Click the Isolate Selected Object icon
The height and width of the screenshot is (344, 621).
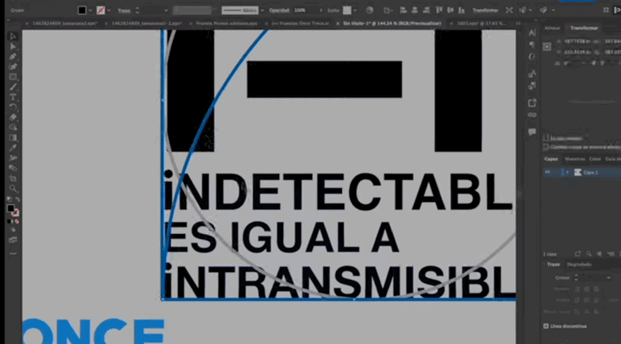[x=509, y=10]
